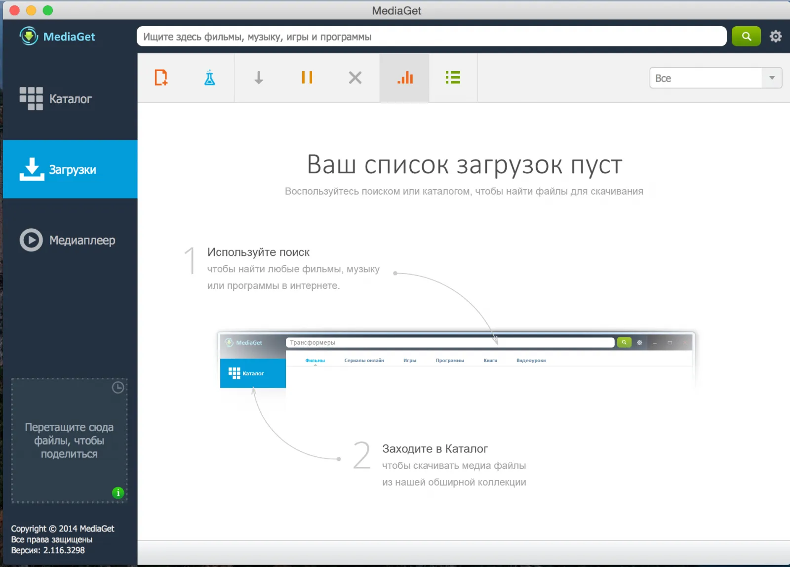This screenshot has width=790, height=567.
Task: Expand the "Все" filter dropdown
Action: pyautogui.click(x=706, y=78)
